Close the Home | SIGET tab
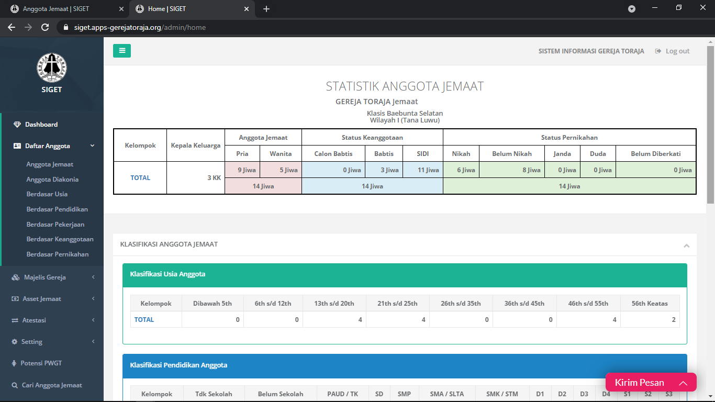Viewport: 715px width, 402px height. 247,9
